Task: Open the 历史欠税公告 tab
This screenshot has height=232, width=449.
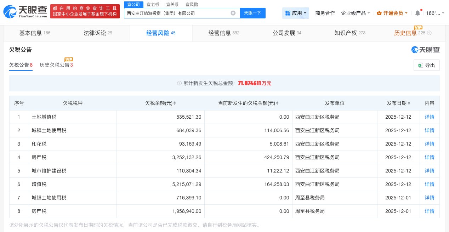Action: click(x=55, y=65)
